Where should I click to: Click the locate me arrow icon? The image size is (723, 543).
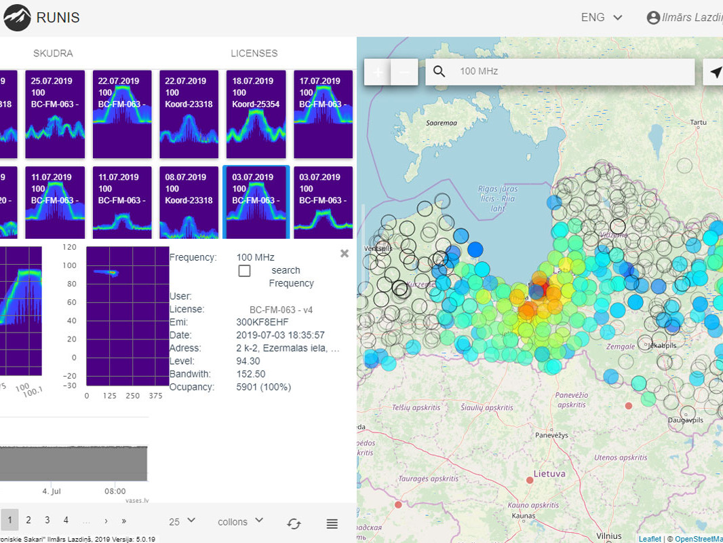716,72
